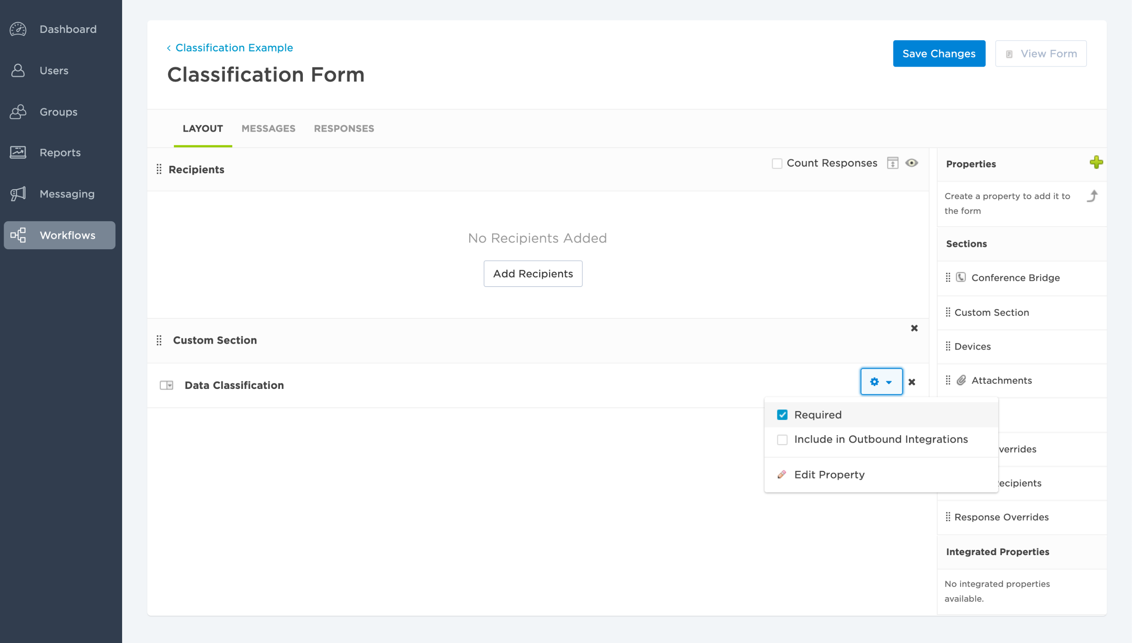Enable the Count Responses checkbox
The width and height of the screenshot is (1132, 643).
[x=777, y=163]
